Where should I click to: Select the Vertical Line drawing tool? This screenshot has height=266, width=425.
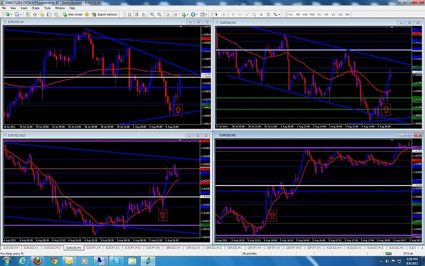click(233, 14)
